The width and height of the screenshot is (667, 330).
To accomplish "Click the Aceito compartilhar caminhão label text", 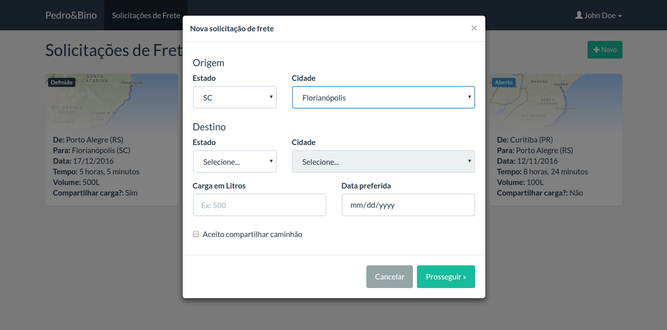I will [x=252, y=234].
